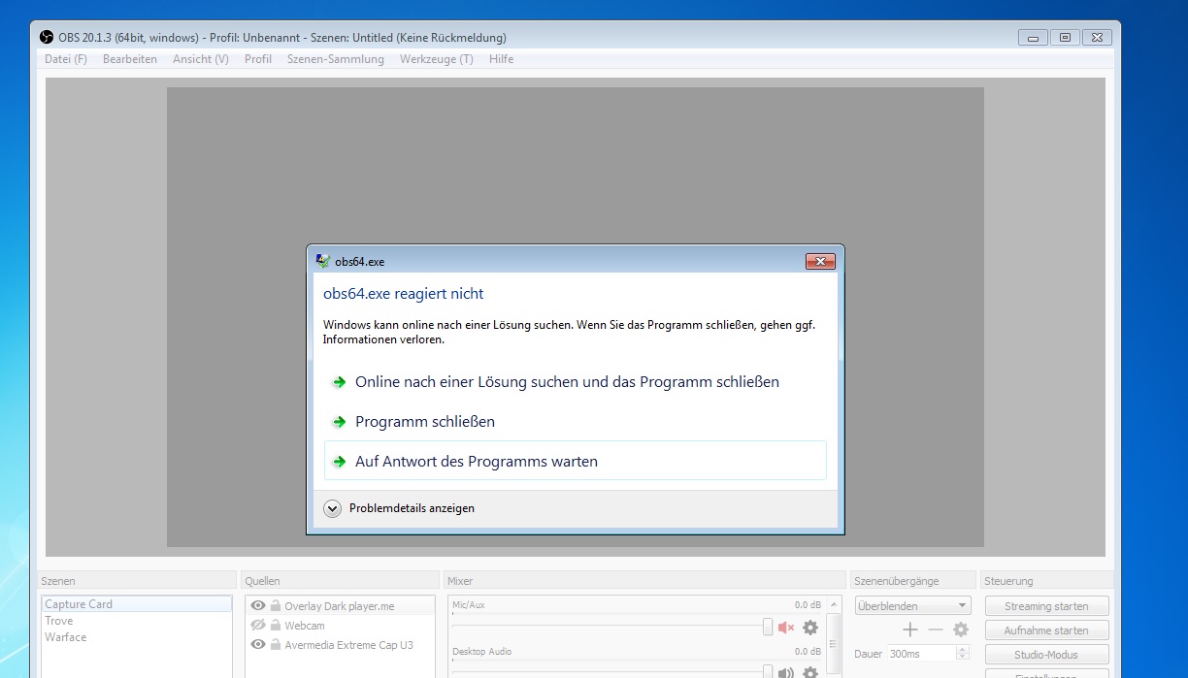
Task: Select Overlay Dark player.me source name
Action: coord(340,606)
